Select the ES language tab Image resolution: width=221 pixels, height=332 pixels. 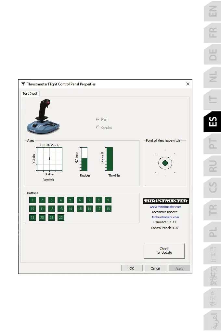213,122
